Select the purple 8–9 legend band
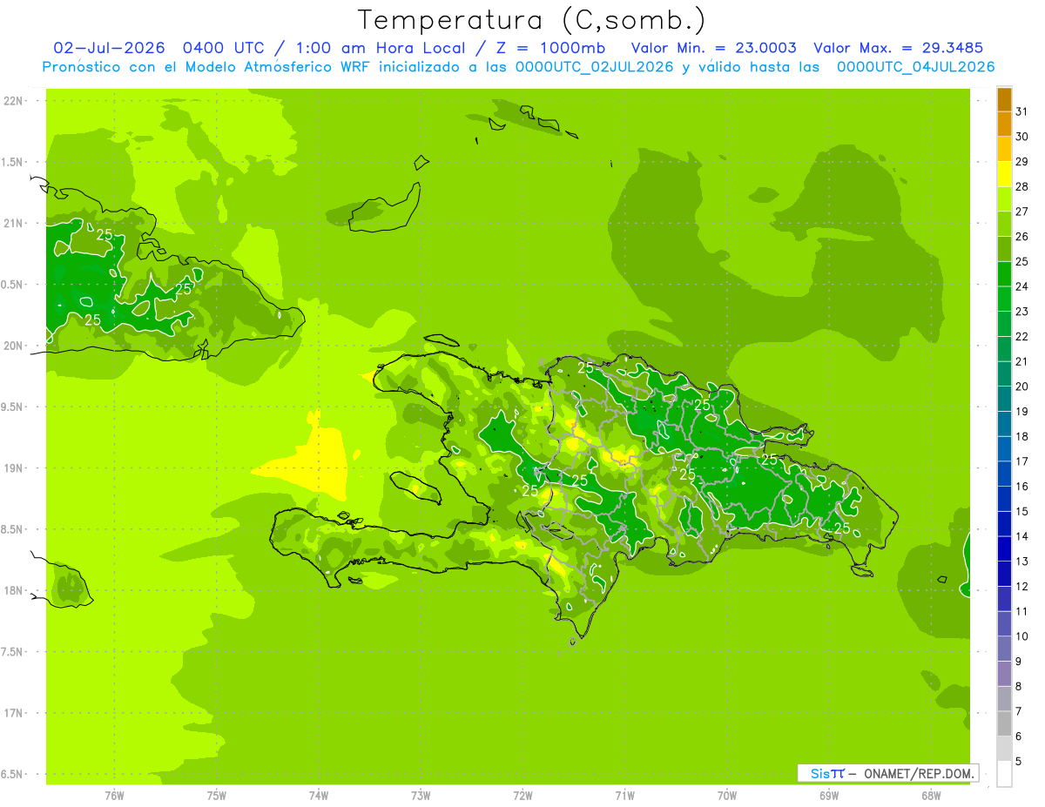Image resolution: width=1045 pixels, height=807 pixels. [x=1004, y=674]
